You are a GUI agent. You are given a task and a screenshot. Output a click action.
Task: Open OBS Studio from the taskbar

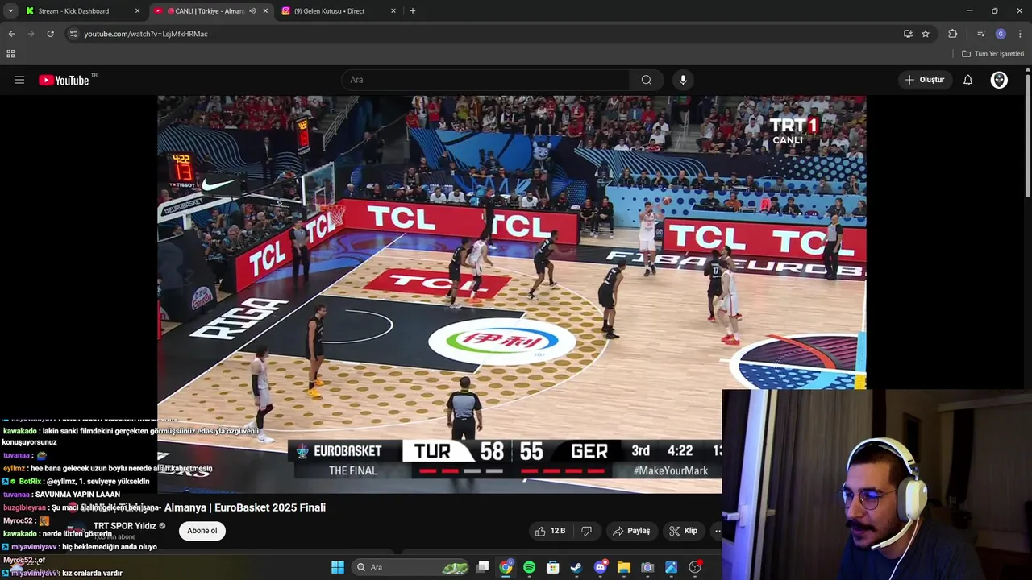[x=695, y=567]
